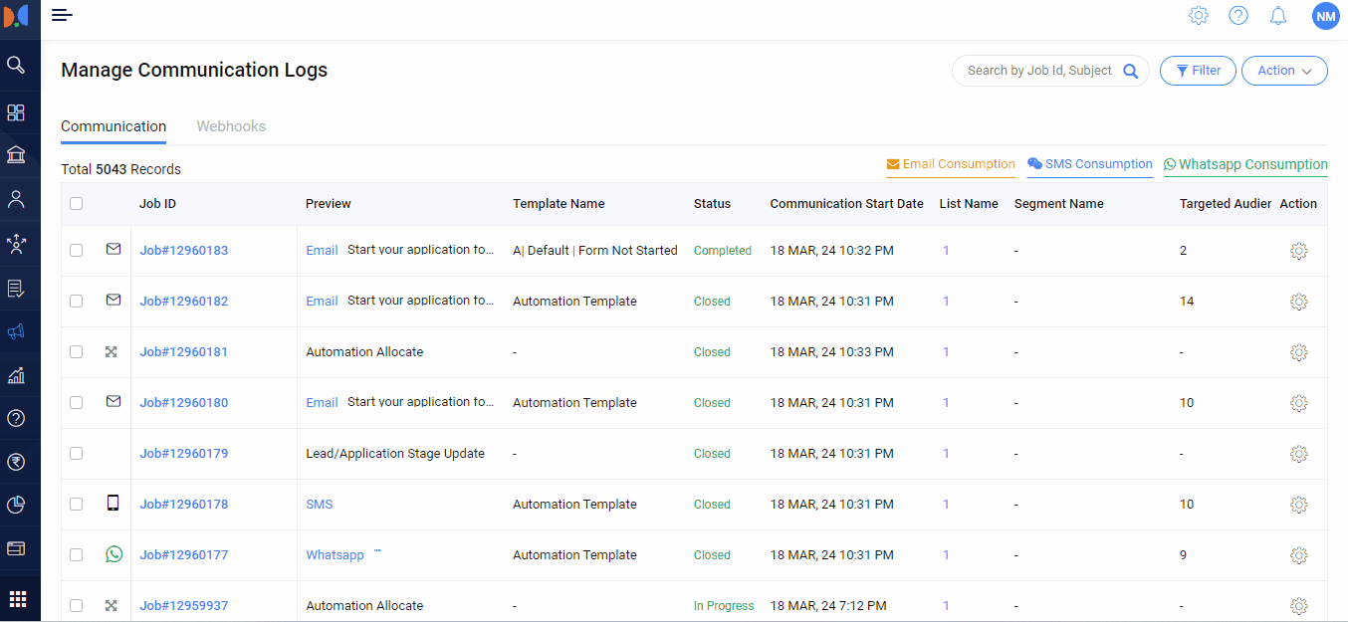Click the search magnifier in search box
This screenshot has width=1348, height=622.
tap(1131, 71)
